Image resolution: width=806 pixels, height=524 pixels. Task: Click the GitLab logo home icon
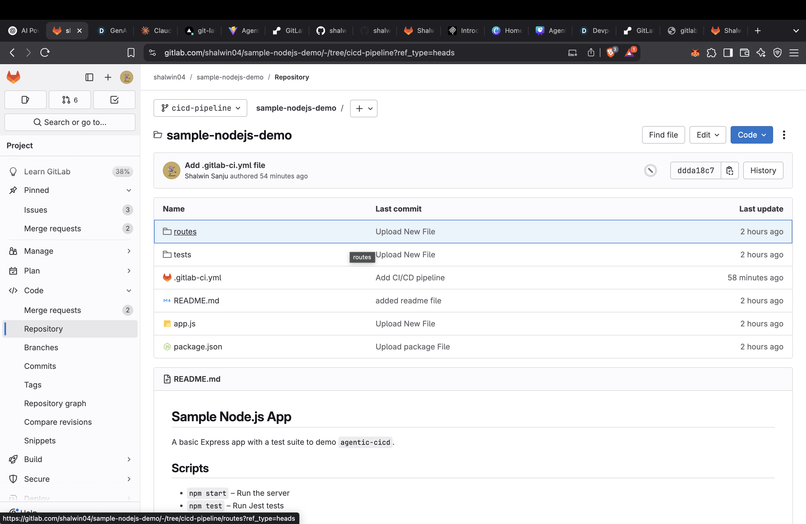tap(13, 77)
